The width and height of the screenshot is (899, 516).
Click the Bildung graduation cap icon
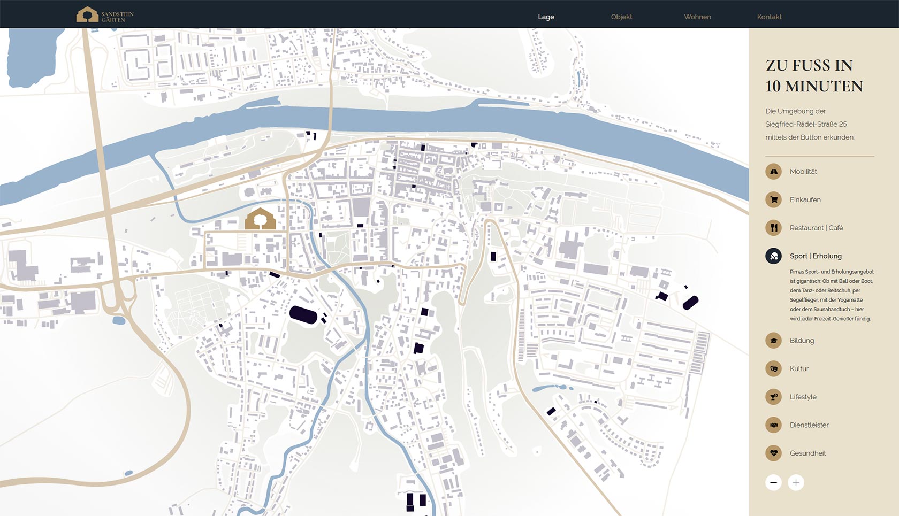pos(773,341)
